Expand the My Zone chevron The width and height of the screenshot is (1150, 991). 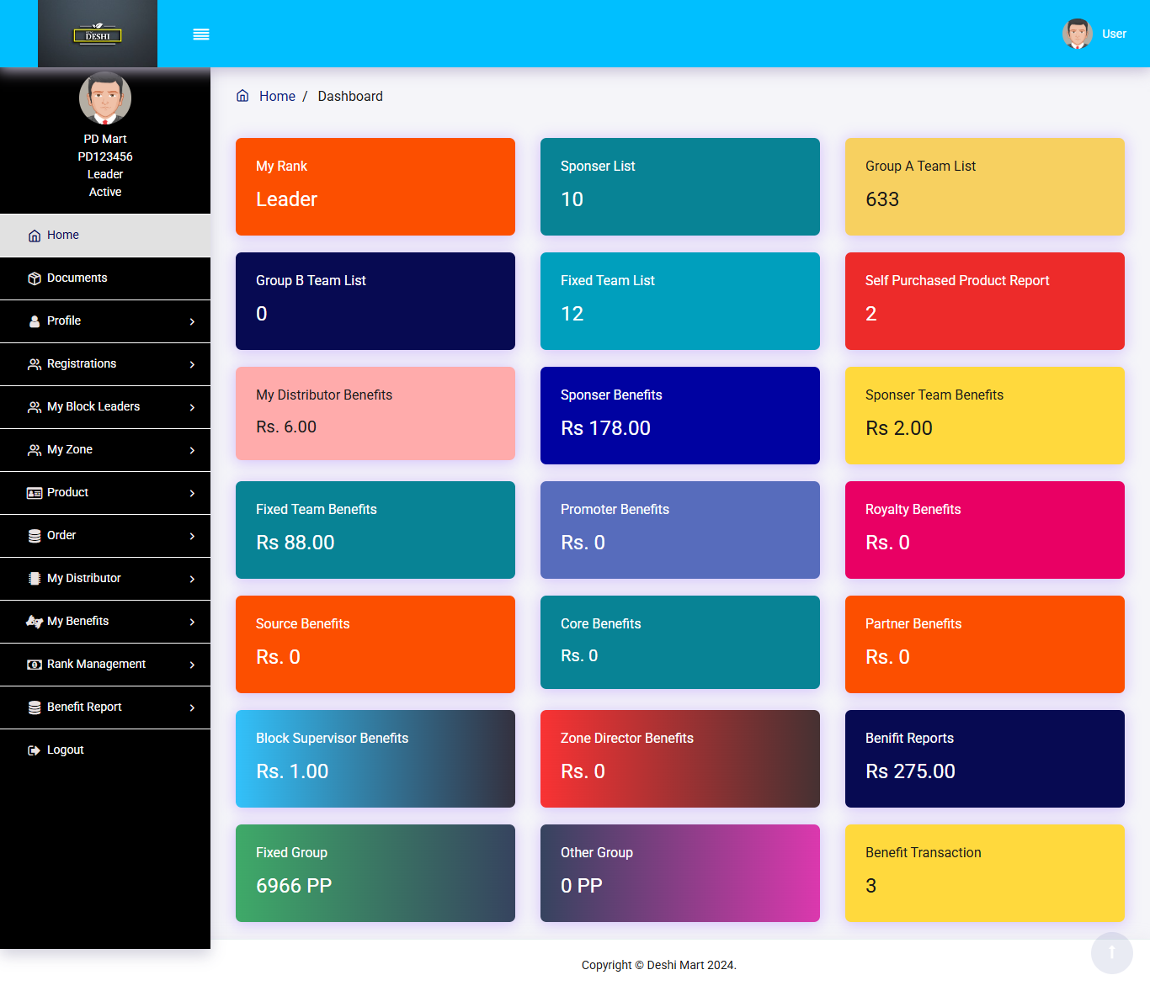[x=192, y=450]
